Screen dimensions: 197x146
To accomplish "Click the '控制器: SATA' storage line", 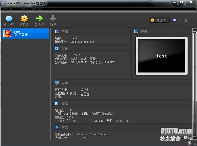I will tap(64, 117).
